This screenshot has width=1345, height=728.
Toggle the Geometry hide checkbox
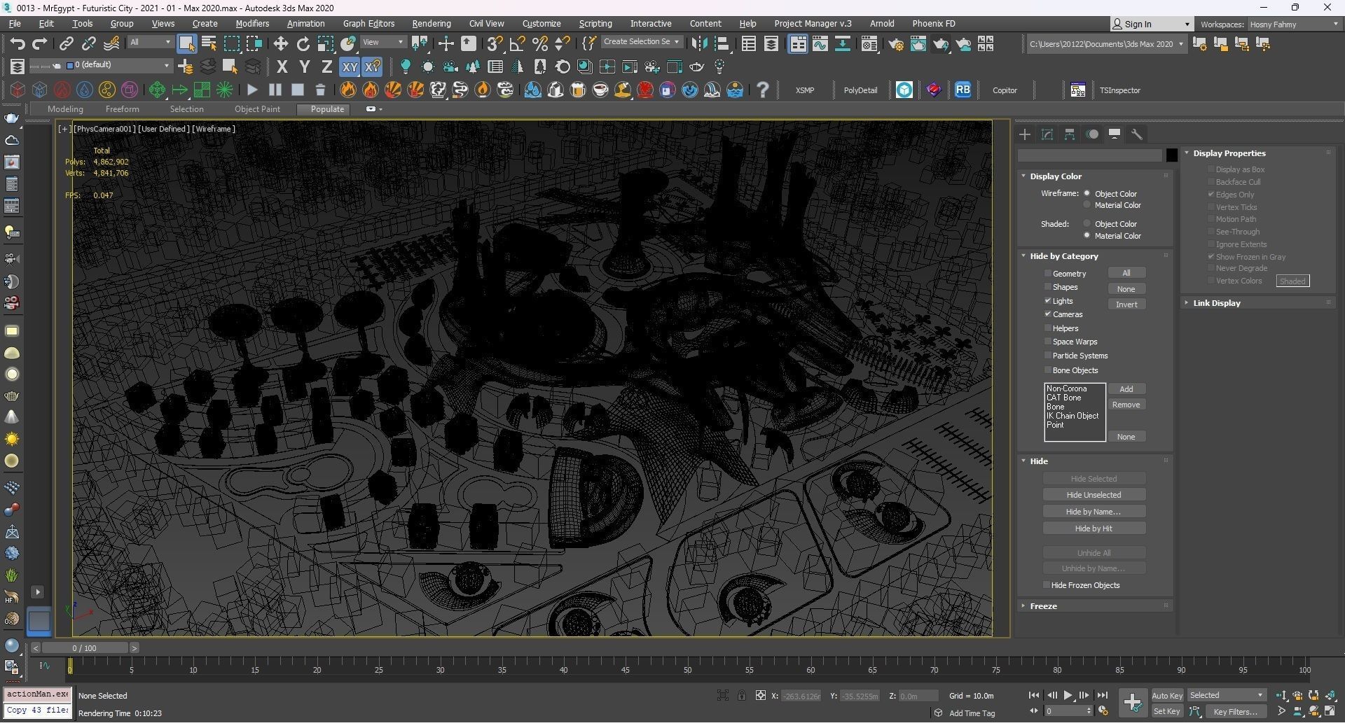(x=1048, y=274)
